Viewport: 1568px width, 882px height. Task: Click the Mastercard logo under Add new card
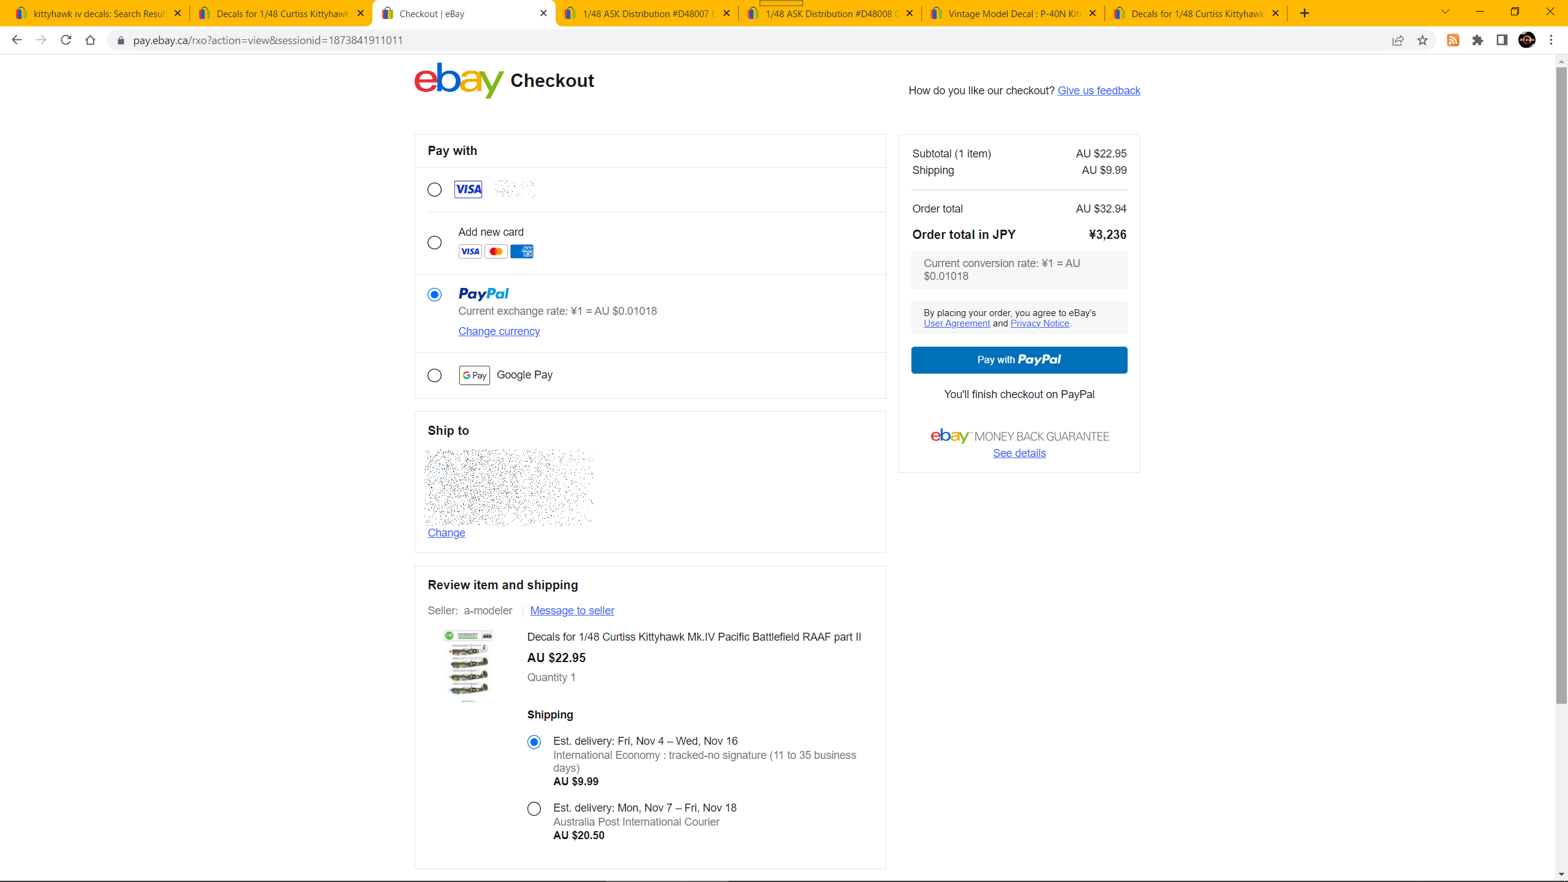click(x=496, y=252)
